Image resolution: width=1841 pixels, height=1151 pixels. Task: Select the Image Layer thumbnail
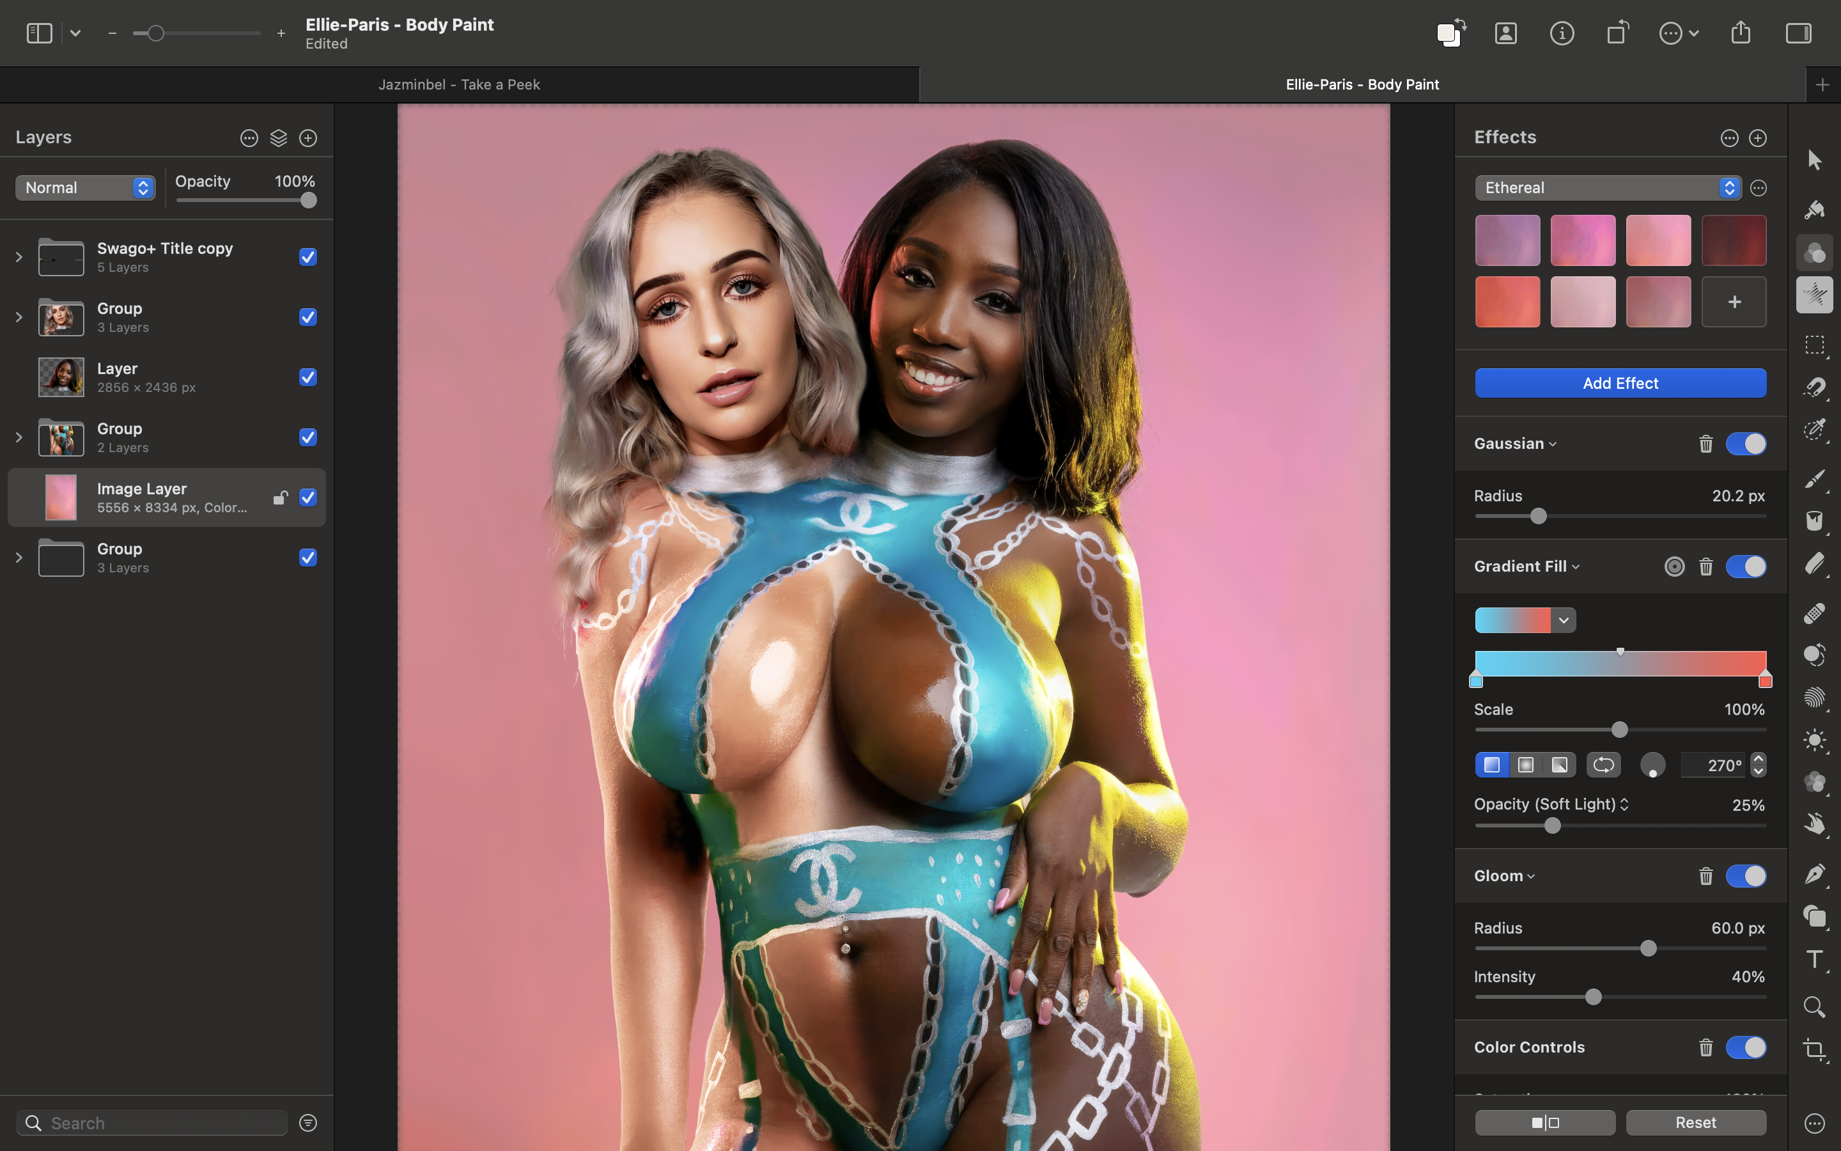pos(61,498)
